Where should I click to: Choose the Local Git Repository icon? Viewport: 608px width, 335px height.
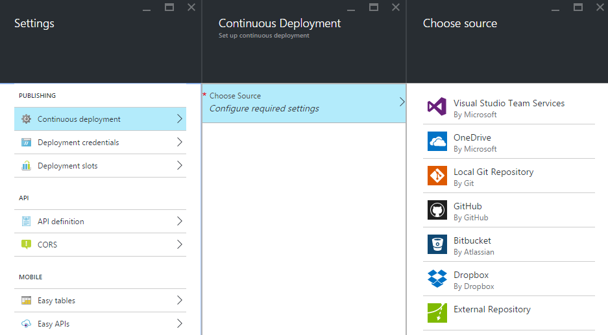pyautogui.click(x=437, y=176)
